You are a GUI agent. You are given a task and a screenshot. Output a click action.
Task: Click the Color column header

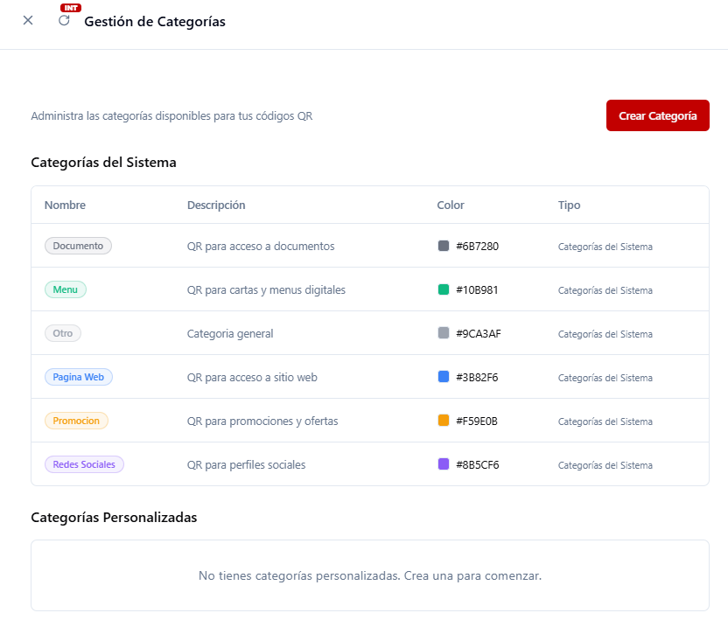pyautogui.click(x=451, y=206)
